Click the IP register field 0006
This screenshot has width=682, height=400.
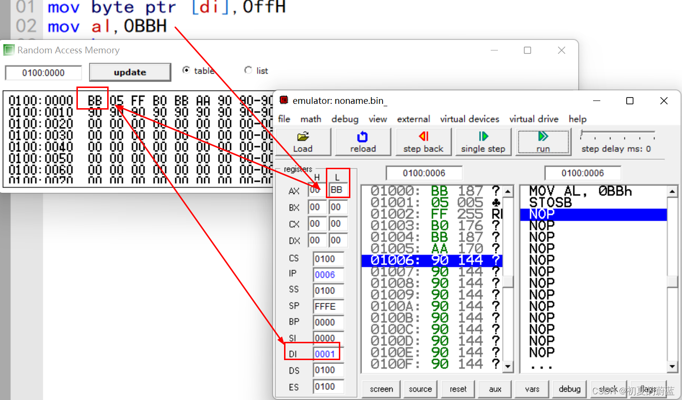[x=328, y=275]
